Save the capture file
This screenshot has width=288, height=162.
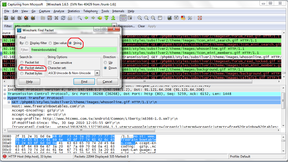point(50,18)
